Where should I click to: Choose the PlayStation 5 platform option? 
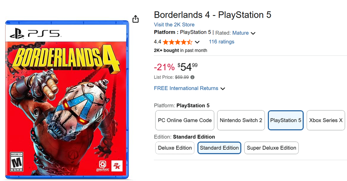pyautogui.click(x=285, y=120)
